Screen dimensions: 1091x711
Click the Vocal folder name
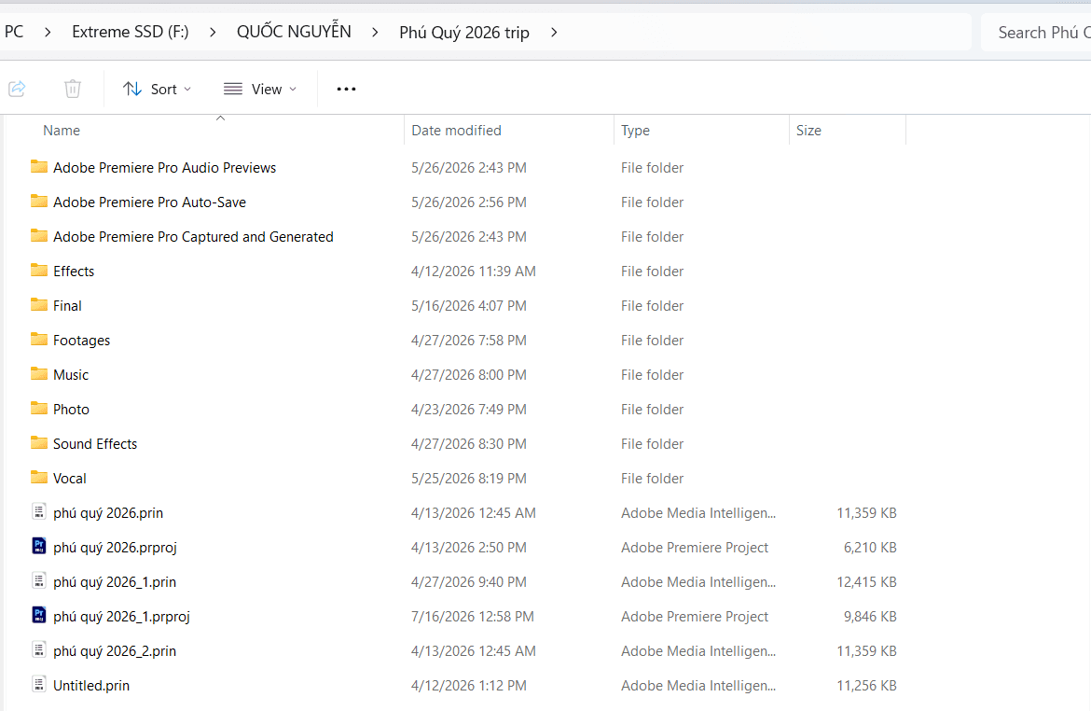tap(70, 479)
